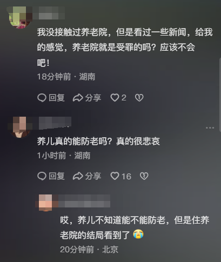221x262 pixels.
Task: Reply to the 养儿真的能防老吗 comment
Action: [x=51, y=176]
